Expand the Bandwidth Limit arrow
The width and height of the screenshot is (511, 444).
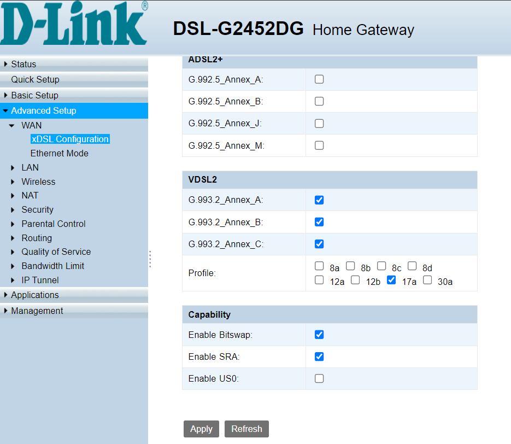click(x=13, y=266)
